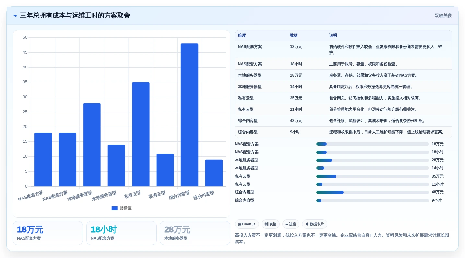465x258 pixels.
Task: Click the progress bar labeled 48万元
Action: click(373, 192)
